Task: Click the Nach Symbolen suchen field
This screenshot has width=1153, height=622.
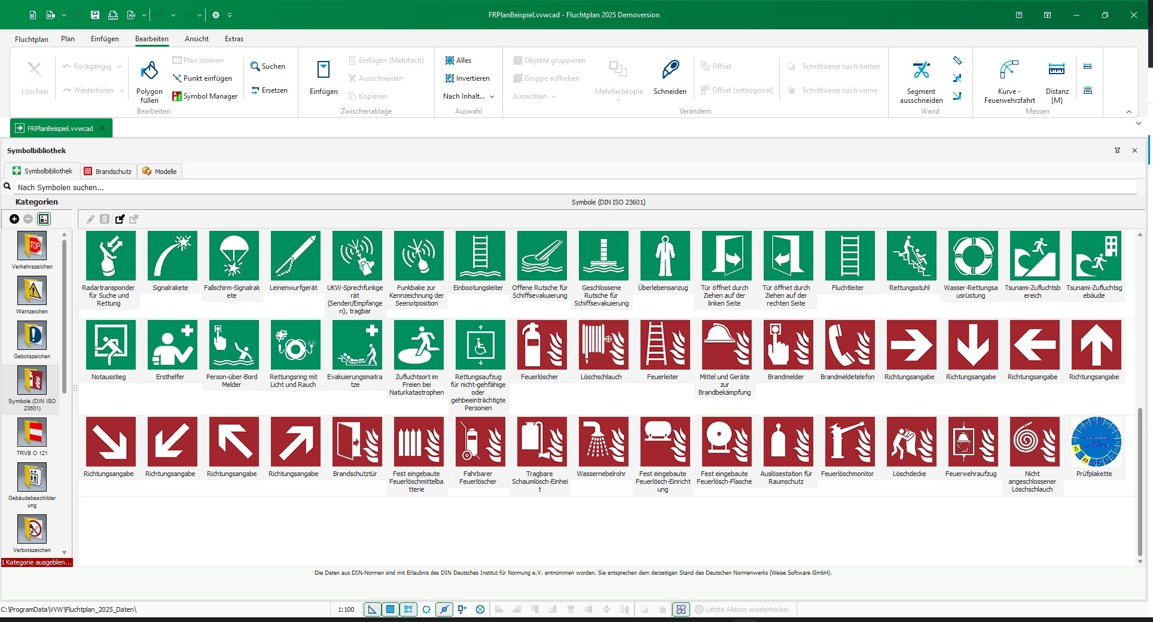Action: tap(575, 187)
